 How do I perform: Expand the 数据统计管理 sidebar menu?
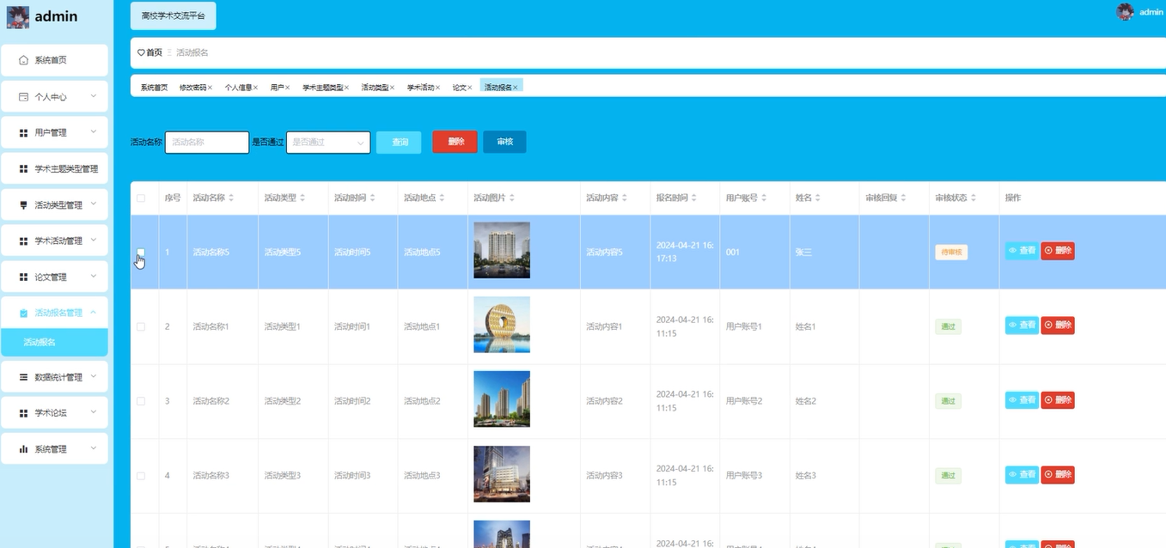pyautogui.click(x=94, y=376)
